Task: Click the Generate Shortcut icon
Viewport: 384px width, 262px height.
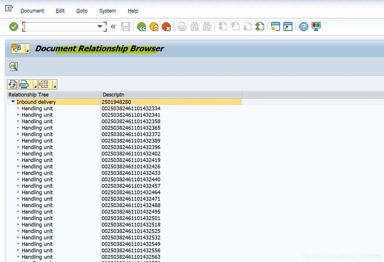Action: pyautogui.click(x=288, y=27)
